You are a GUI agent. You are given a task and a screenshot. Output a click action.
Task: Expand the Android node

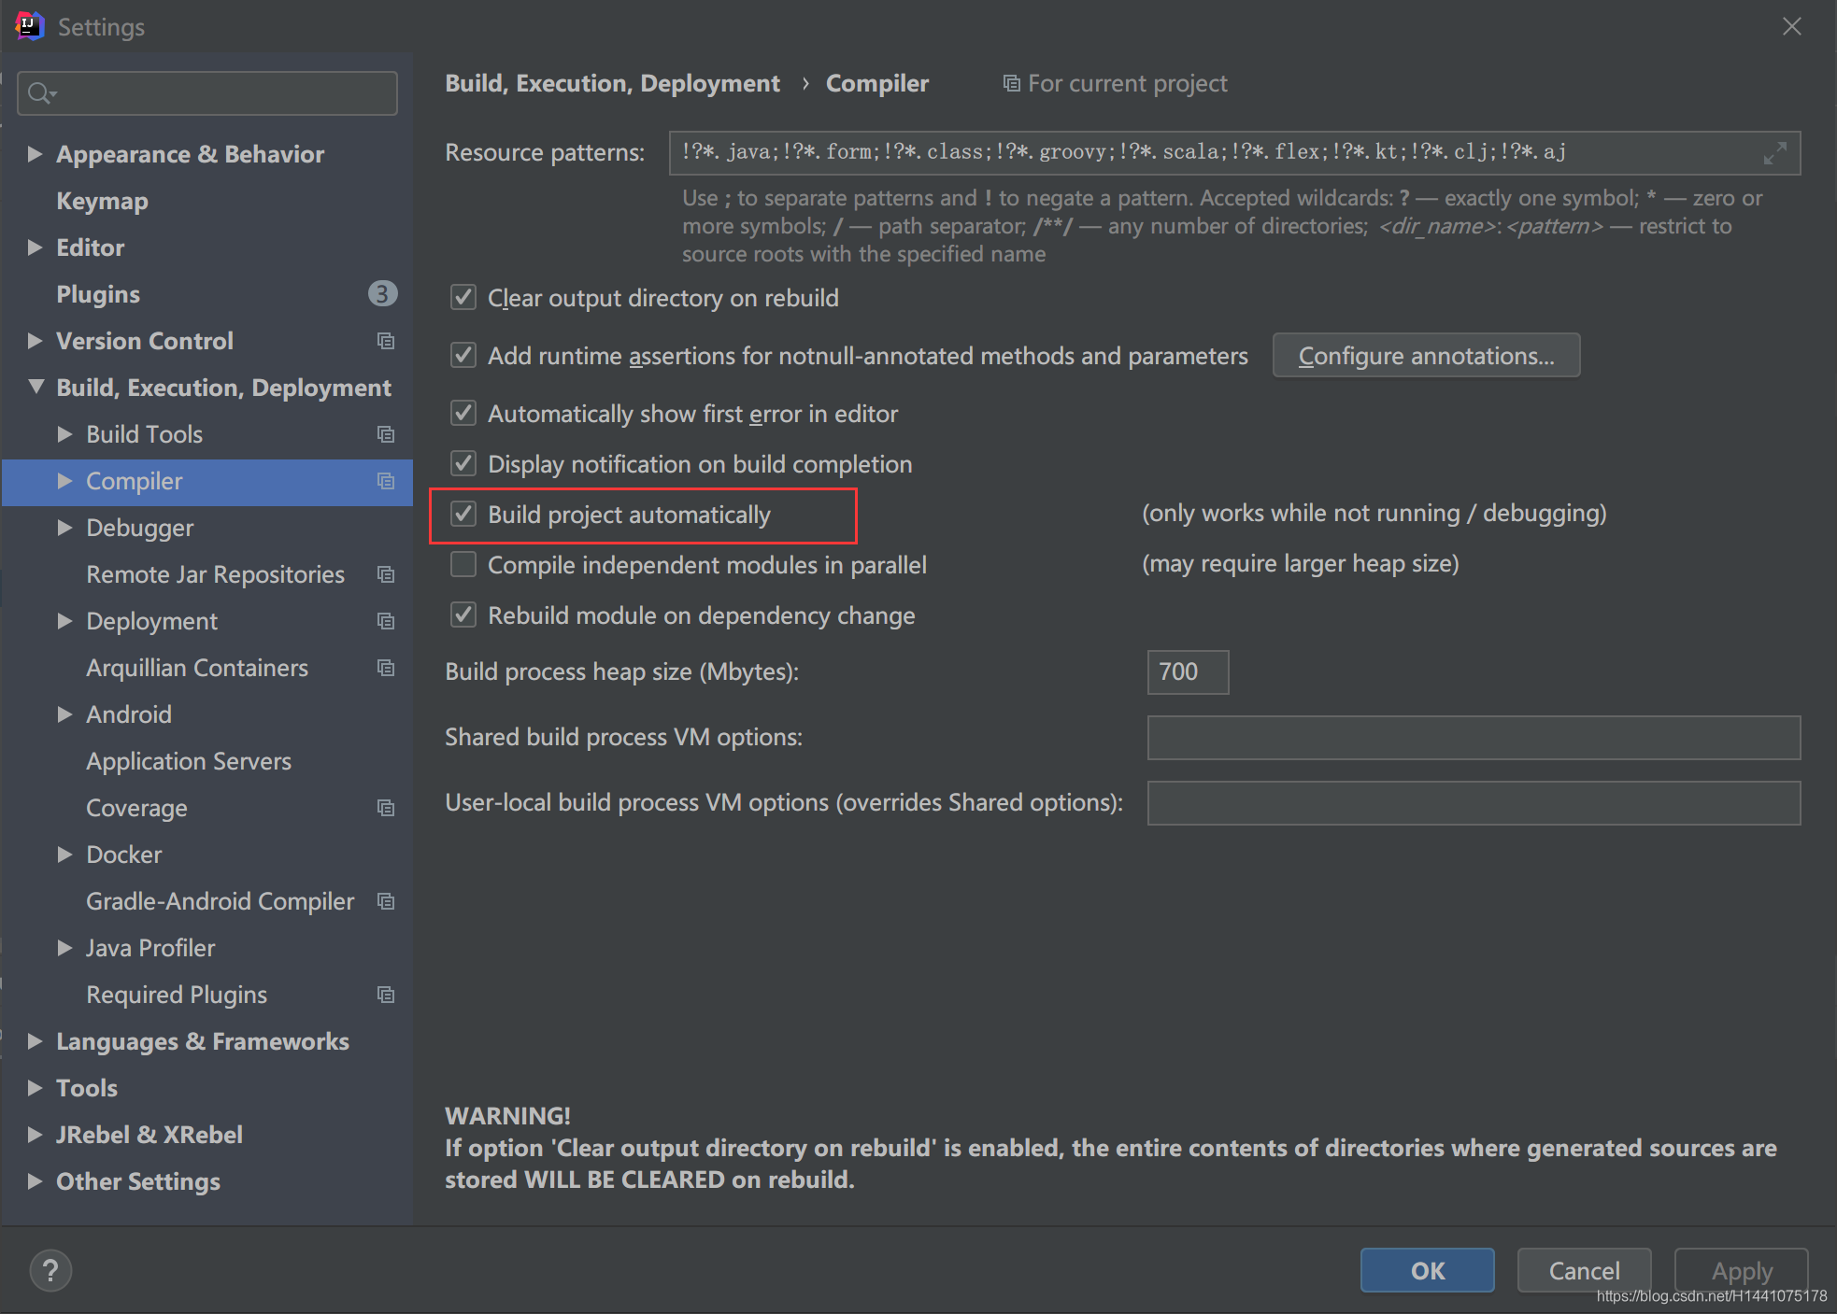(x=64, y=714)
